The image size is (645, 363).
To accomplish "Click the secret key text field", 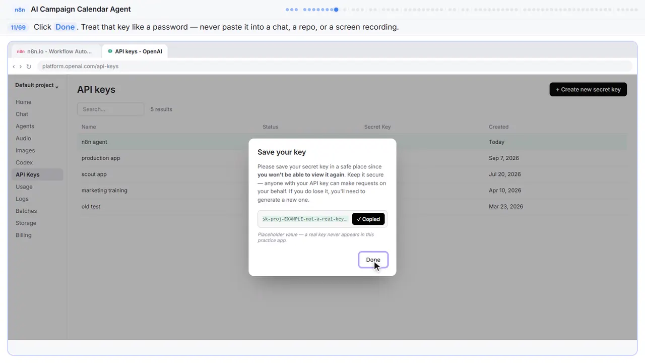I will [x=304, y=219].
